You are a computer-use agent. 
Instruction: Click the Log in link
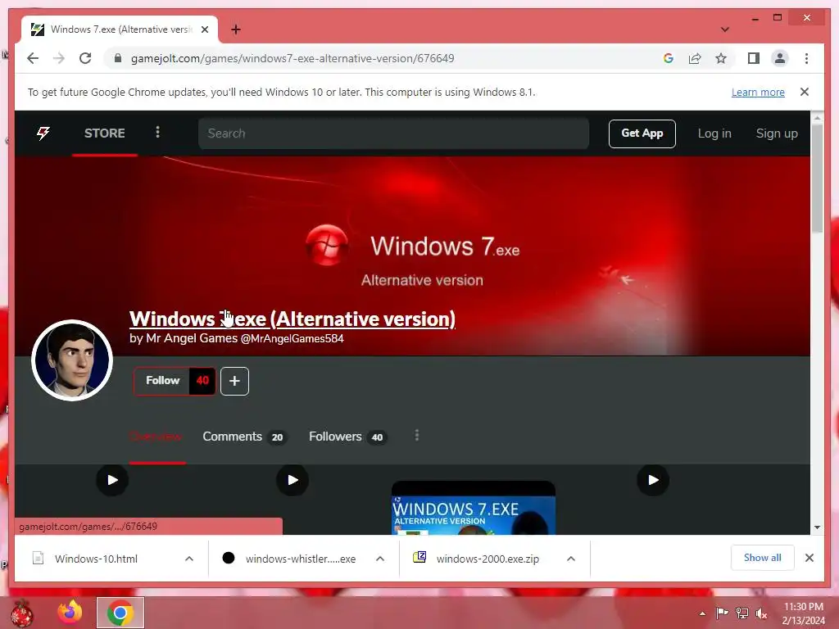pyautogui.click(x=714, y=133)
